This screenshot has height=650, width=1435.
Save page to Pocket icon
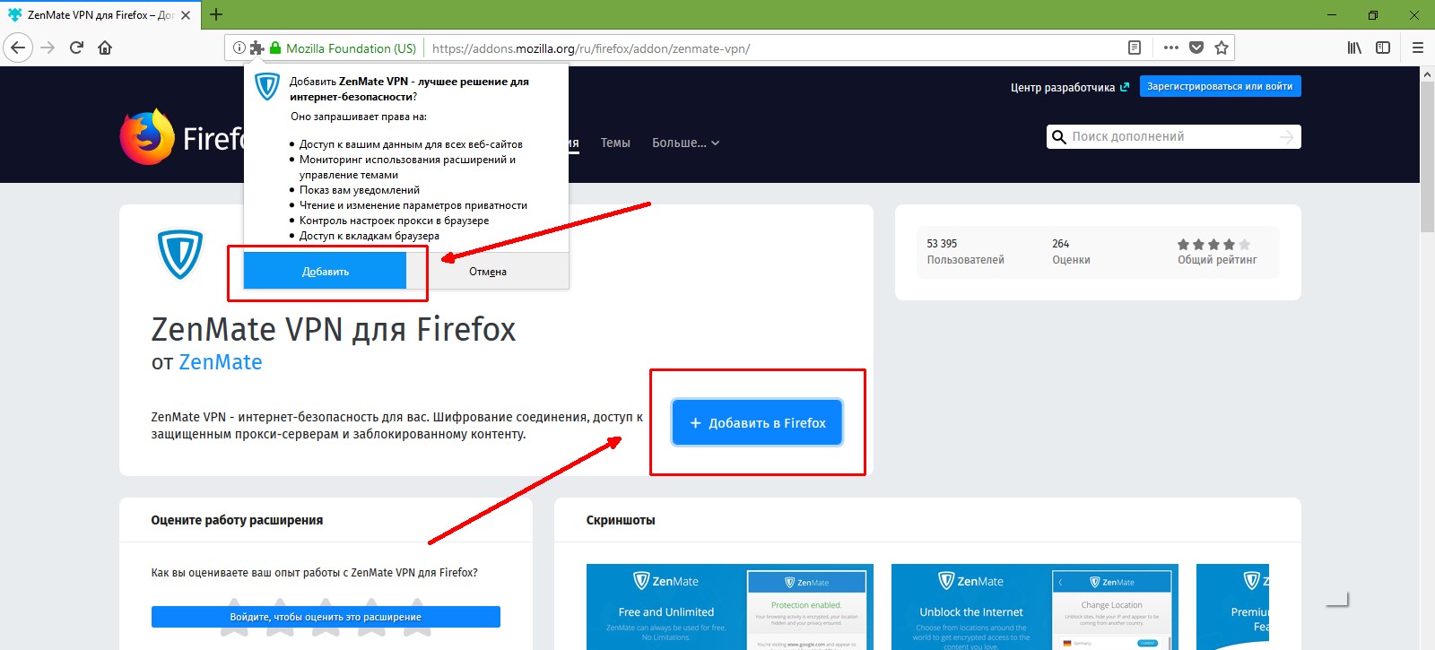1196,48
